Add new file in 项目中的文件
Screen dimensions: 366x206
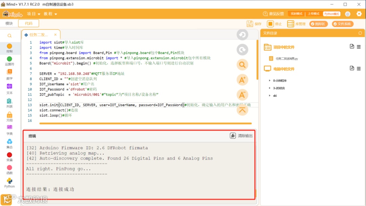pyautogui.click(x=352, y=46)
